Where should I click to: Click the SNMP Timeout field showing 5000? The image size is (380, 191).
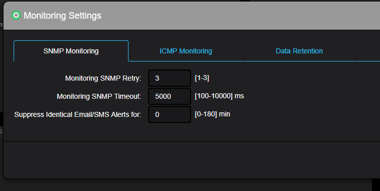(169, 96)
